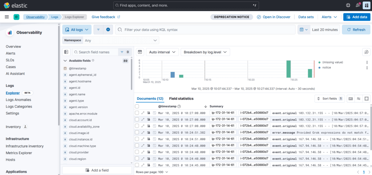Focus the Search field names box
The height and width of the screenshot is (175, 372).
tap(95, 52)
